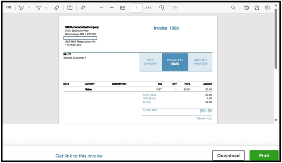Click the Sample Customer 1 name
Viewport: 282px width, 163px height.
tap(75, 58)
